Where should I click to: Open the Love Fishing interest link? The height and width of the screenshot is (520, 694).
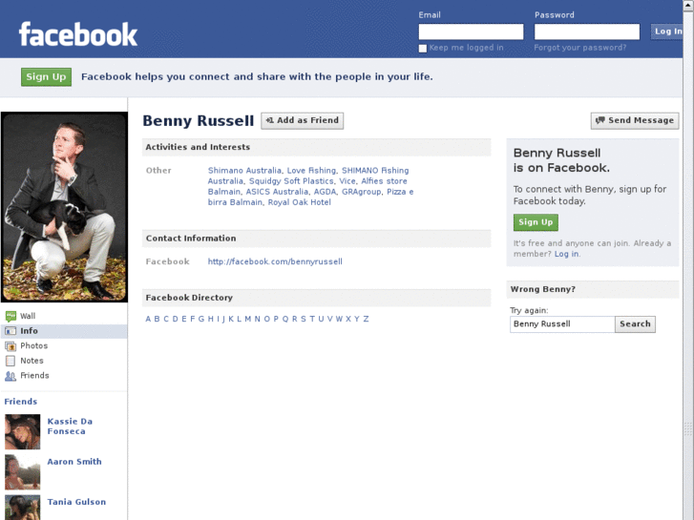311,171
